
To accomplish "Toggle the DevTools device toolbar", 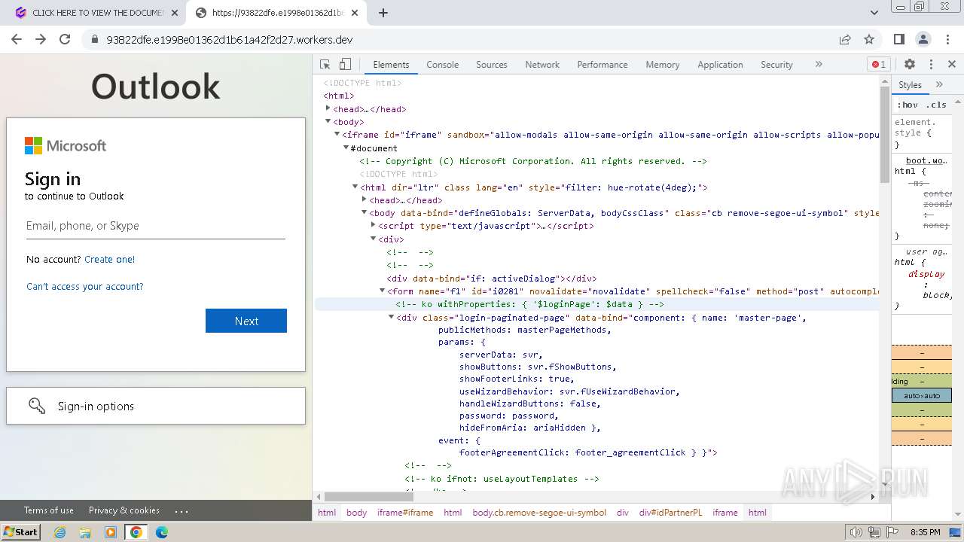I will pyautogui.click(x=345, y=65).
